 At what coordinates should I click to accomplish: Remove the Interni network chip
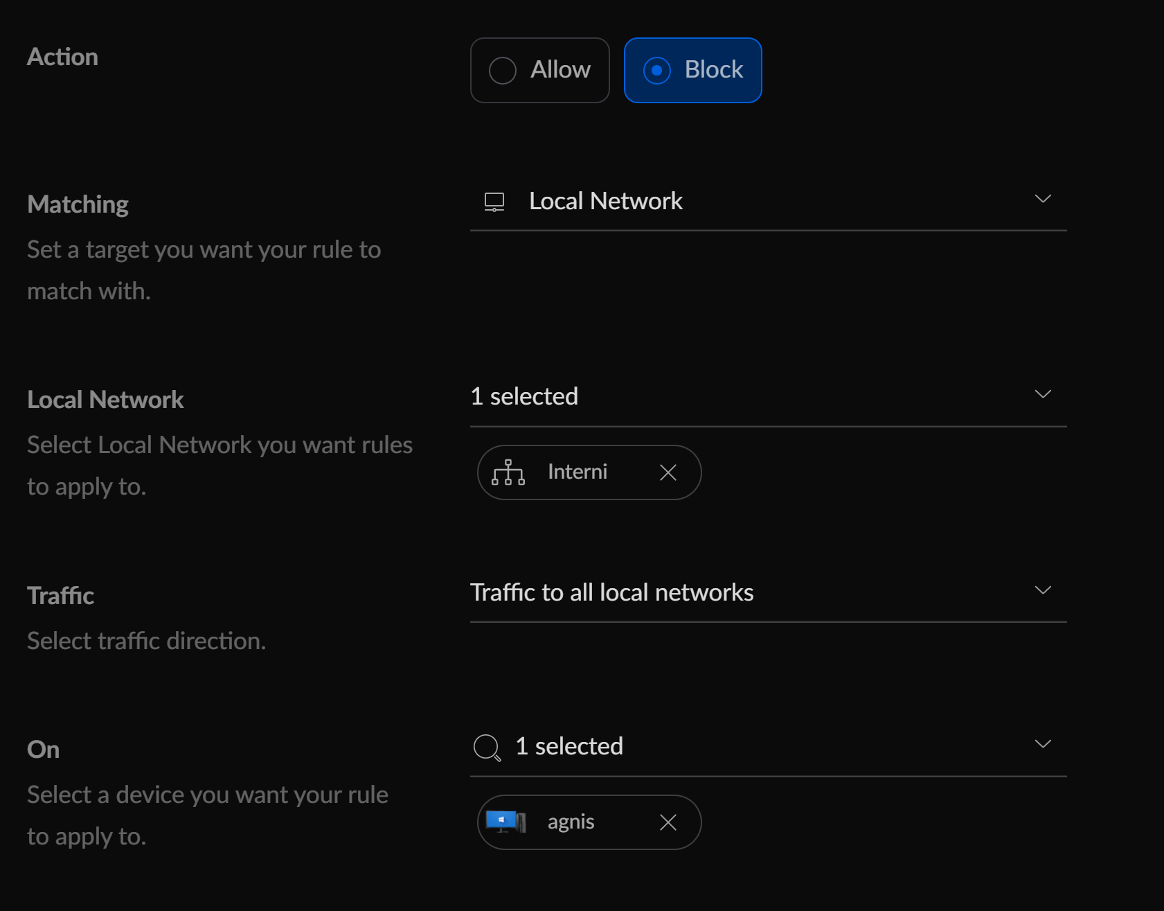(x=668, y=472)
